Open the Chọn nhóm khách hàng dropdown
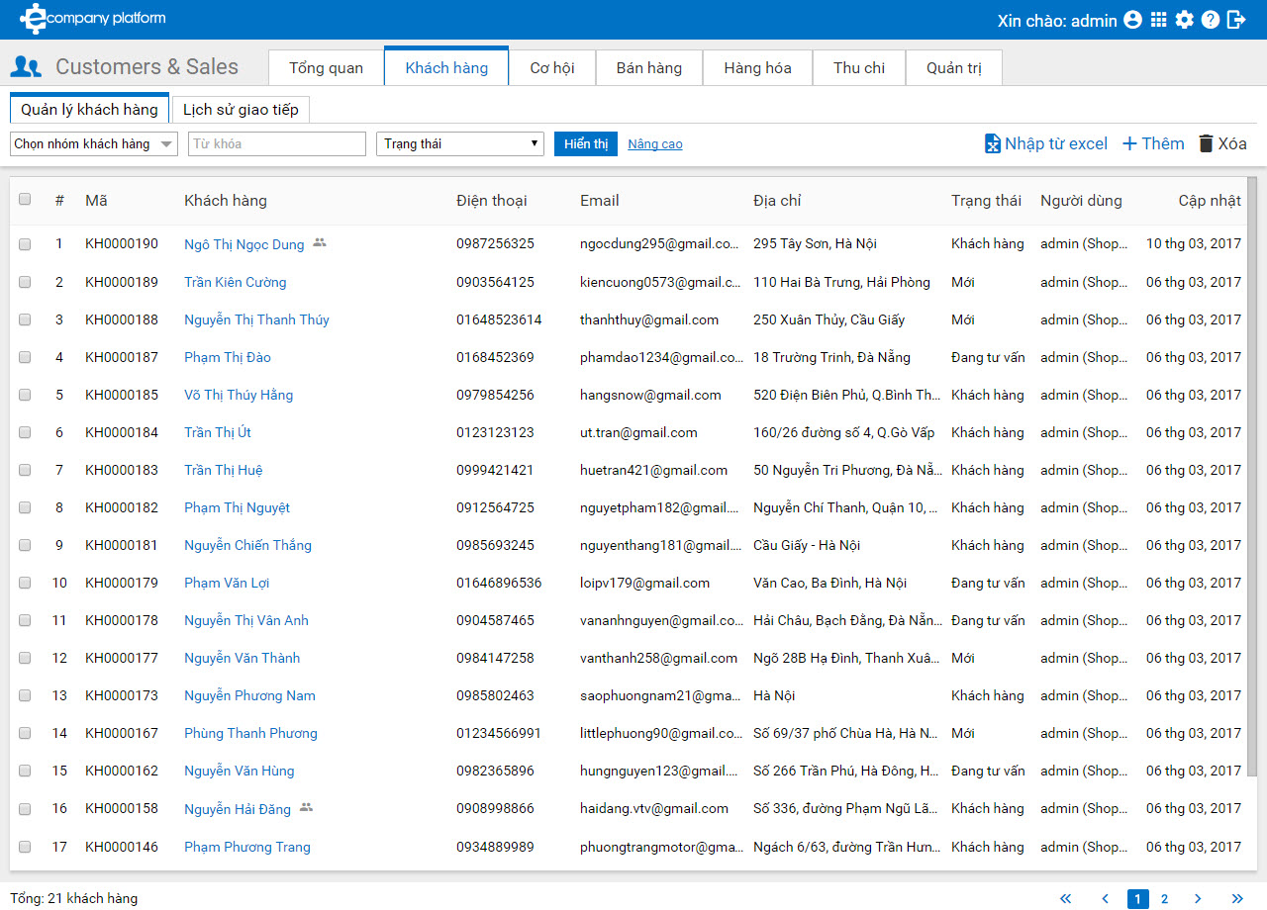The width and height of the screenshot is (1267, 910). 94,143
